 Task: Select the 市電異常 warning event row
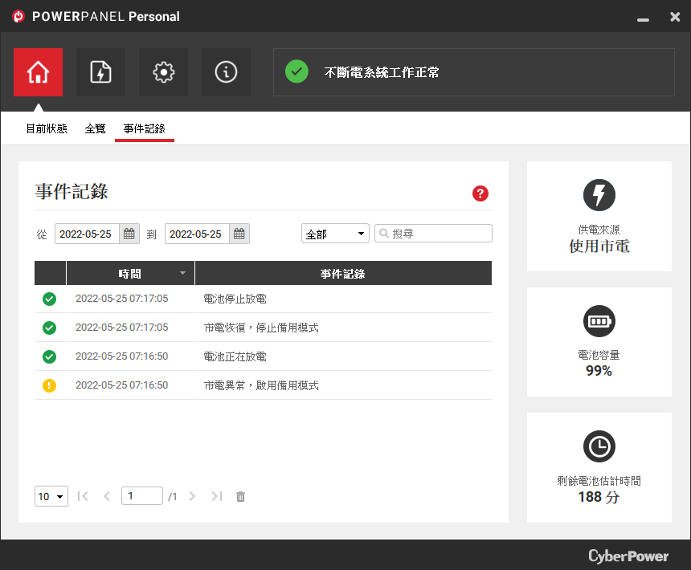click(263, 385)
